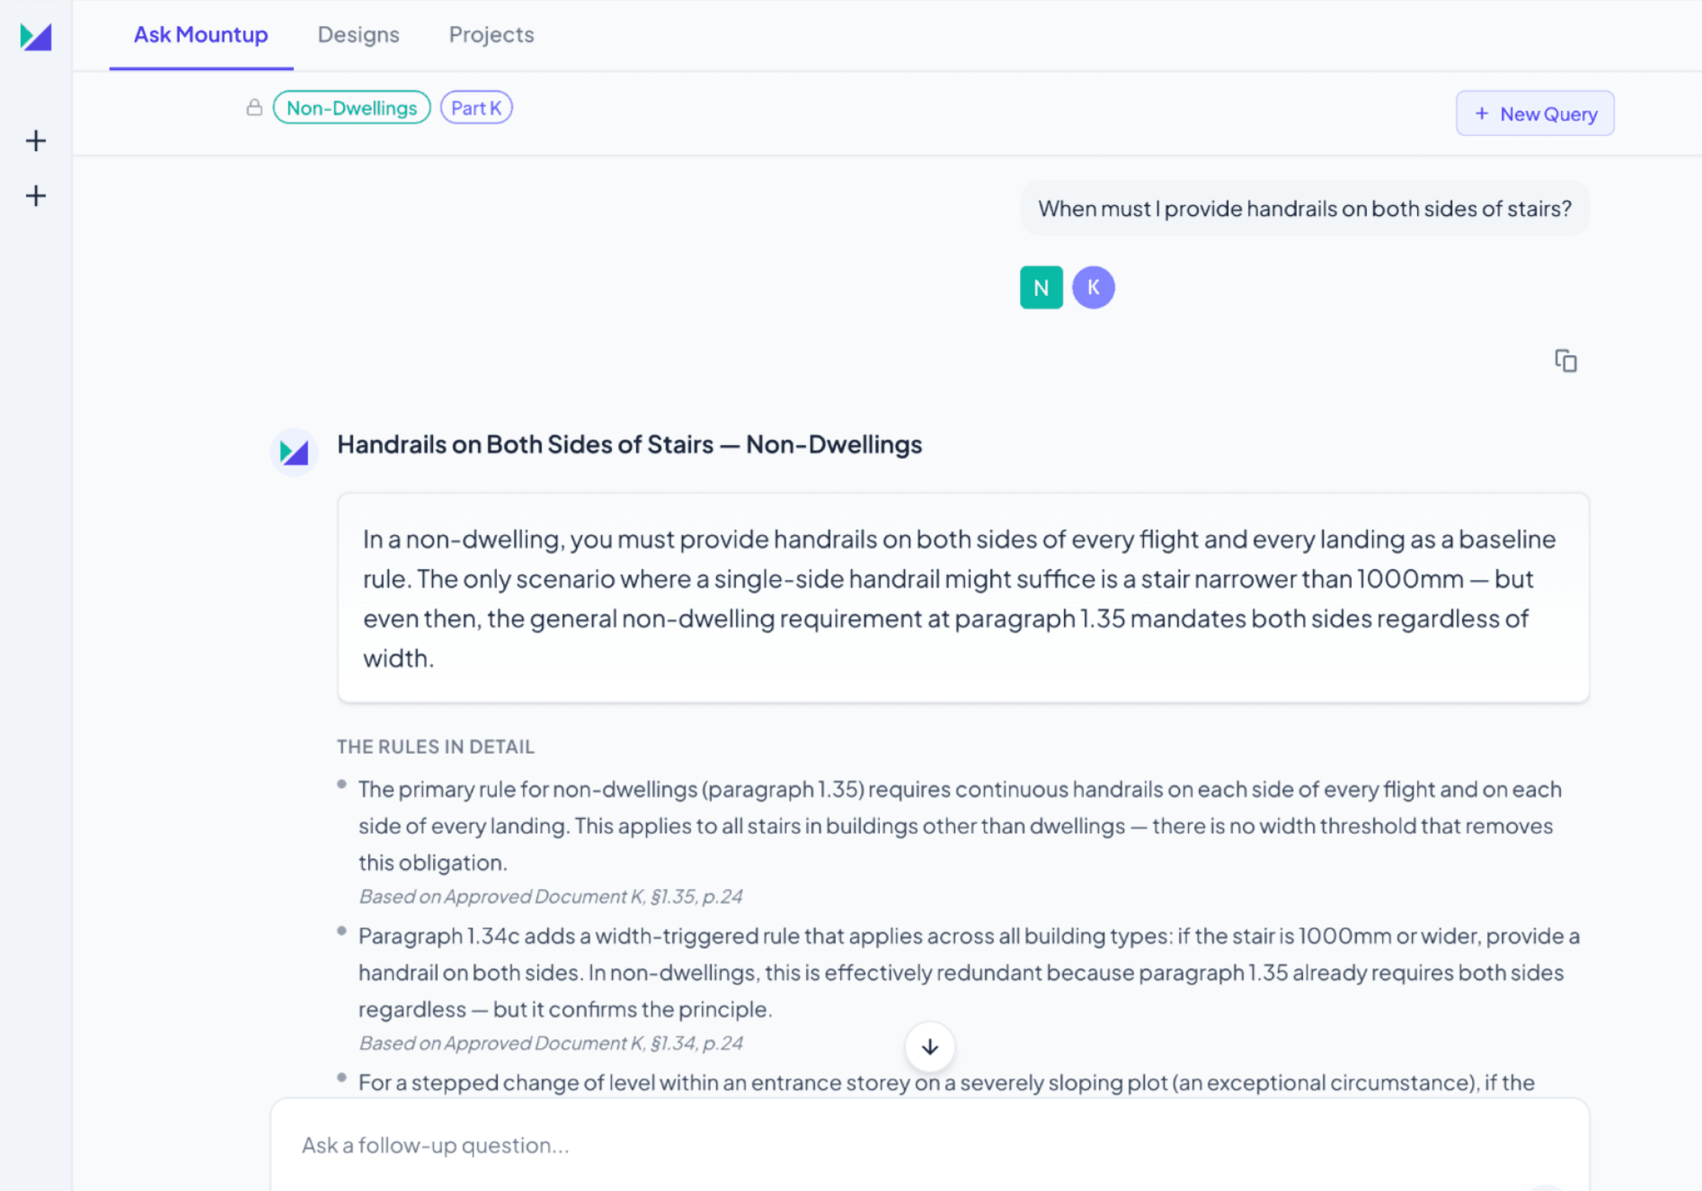Click the user question message bubble

click(1304, 209)
